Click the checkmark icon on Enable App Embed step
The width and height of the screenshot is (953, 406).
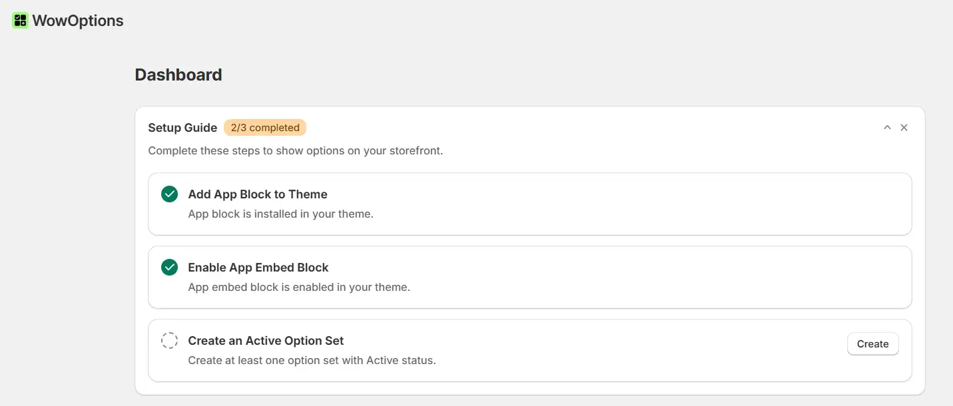point(169,267)
